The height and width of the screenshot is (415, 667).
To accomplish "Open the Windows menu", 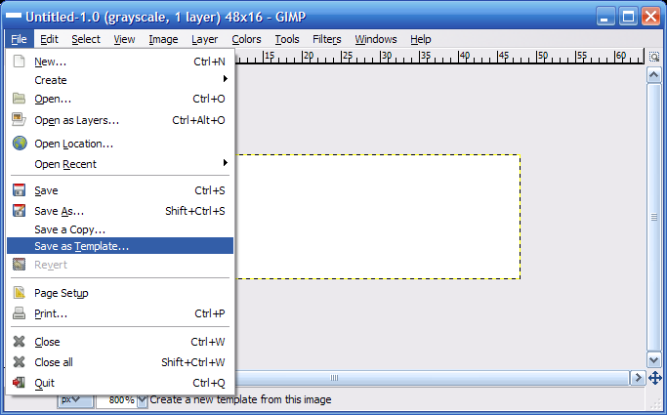I will 376,39.
